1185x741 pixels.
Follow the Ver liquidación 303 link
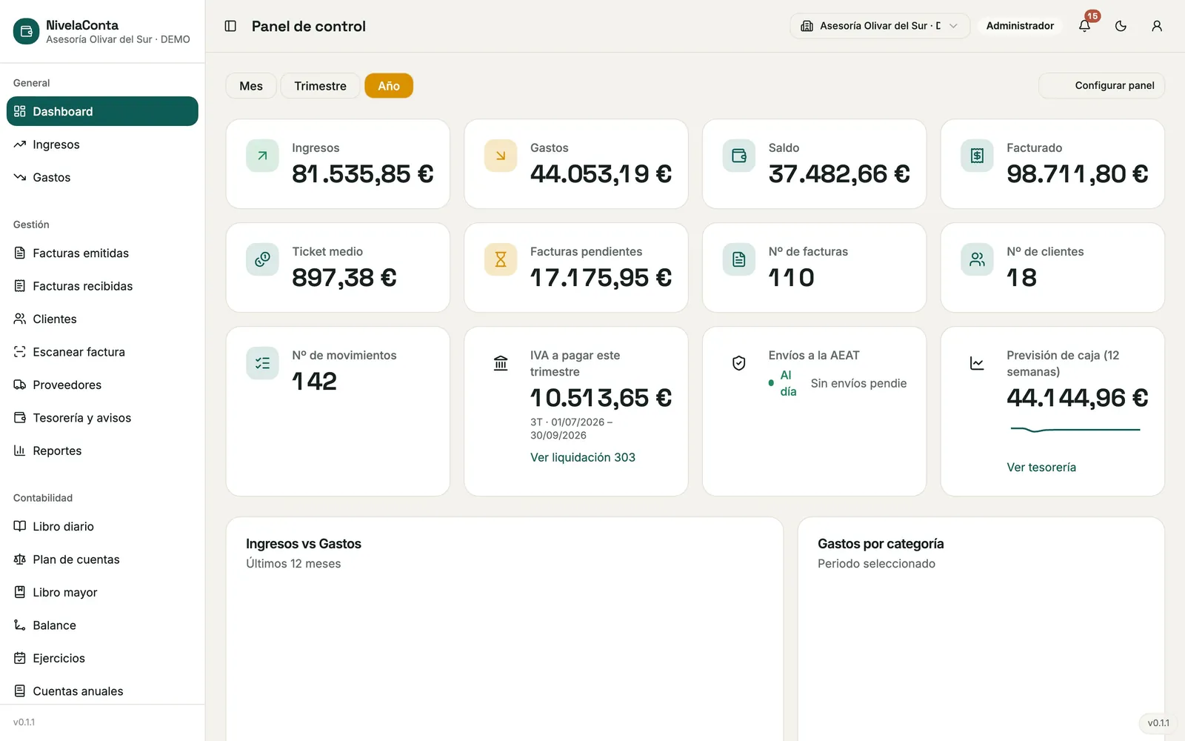[583, 458]
